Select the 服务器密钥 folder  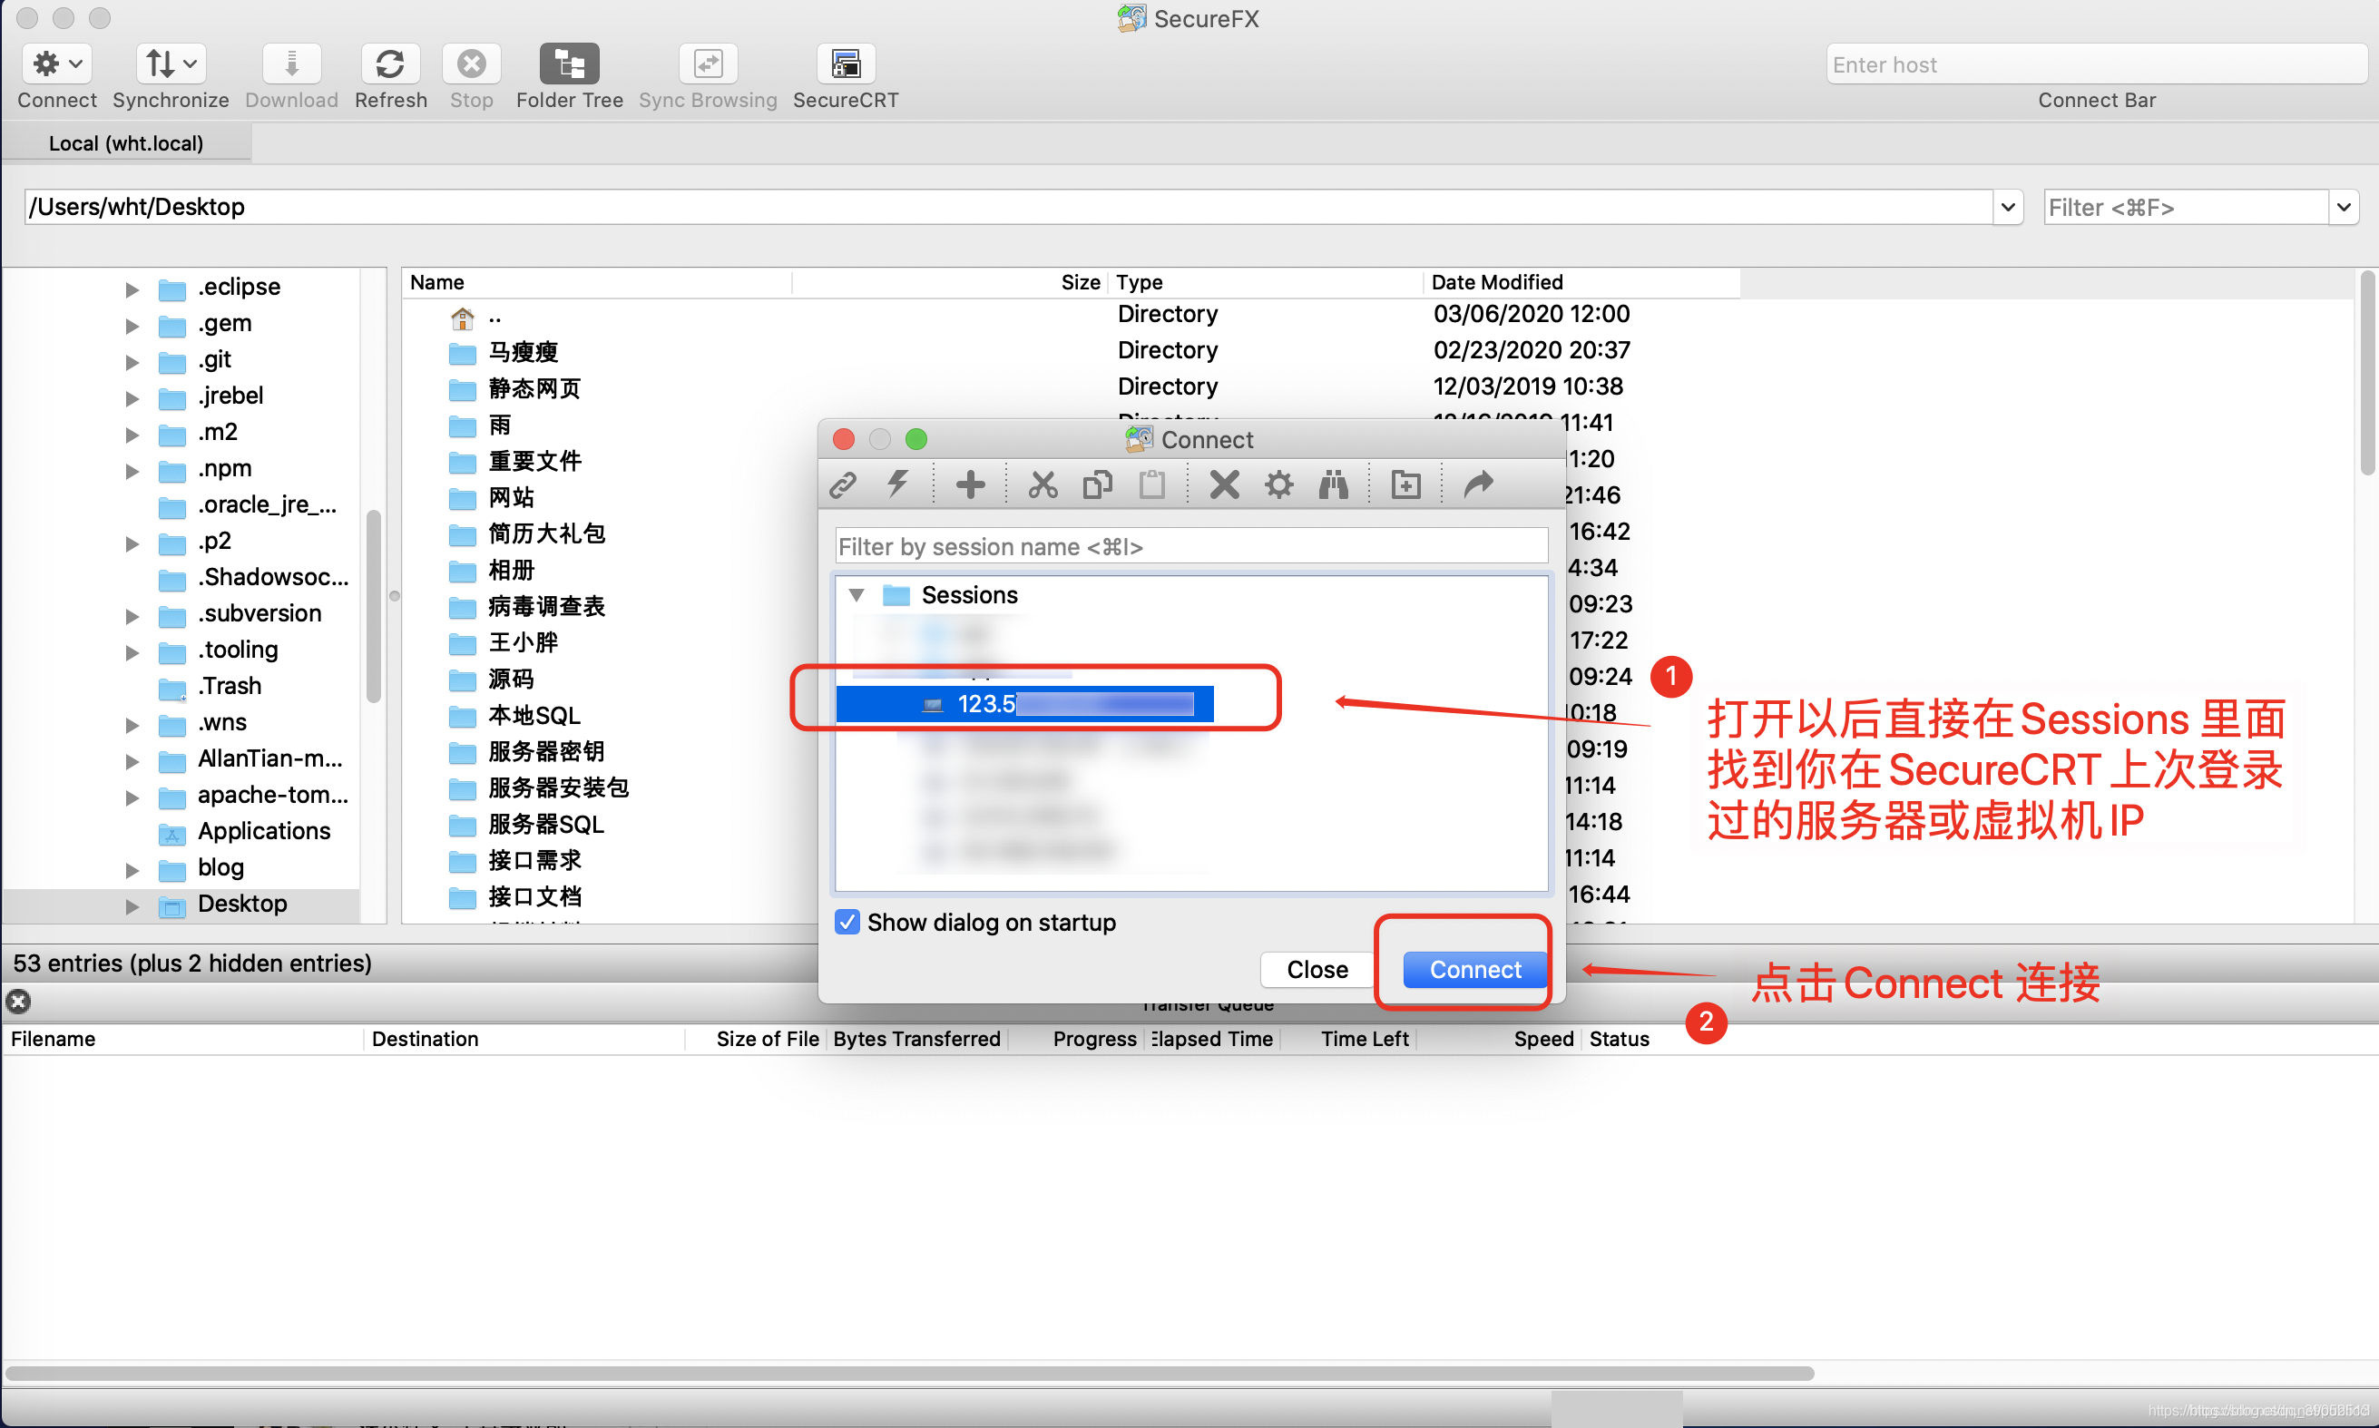(x=545, y=750)
